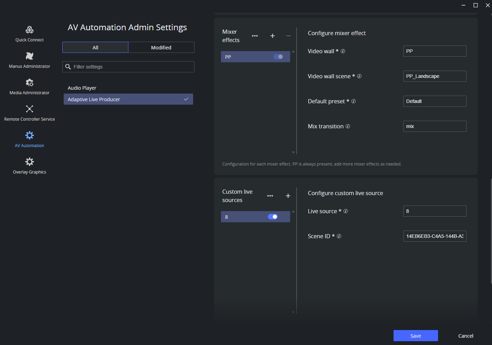
Task: Open Custom live sources more options menu
Action: pos(270,196)
